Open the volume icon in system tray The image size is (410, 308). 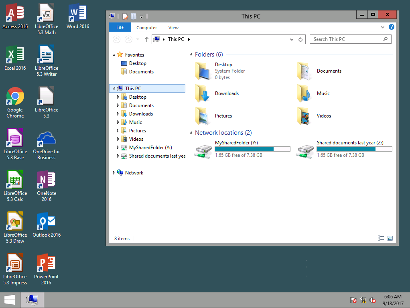pos(372,300)
